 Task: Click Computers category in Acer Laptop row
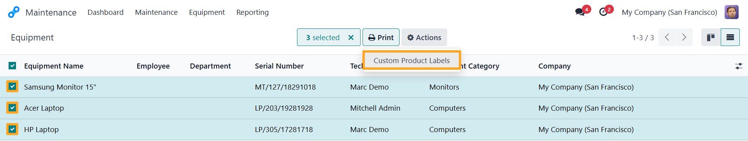[x=447, y=108]
